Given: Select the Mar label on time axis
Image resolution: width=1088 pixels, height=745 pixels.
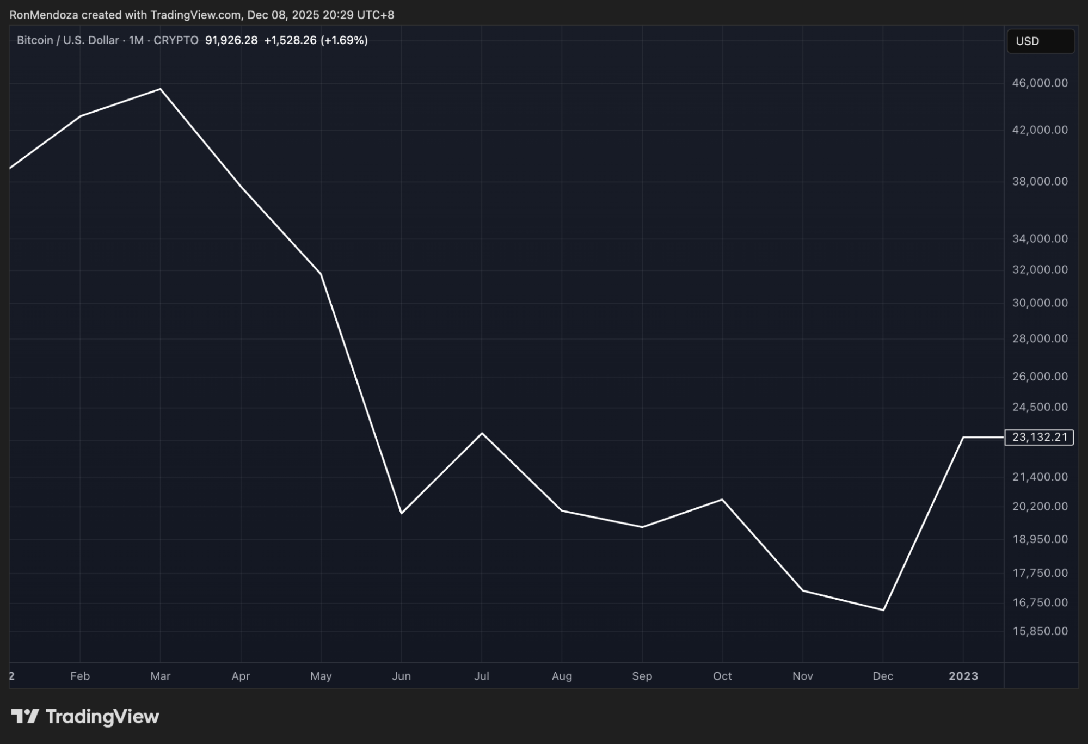Looking at the screenshot, I should click(x=160, y=676).
